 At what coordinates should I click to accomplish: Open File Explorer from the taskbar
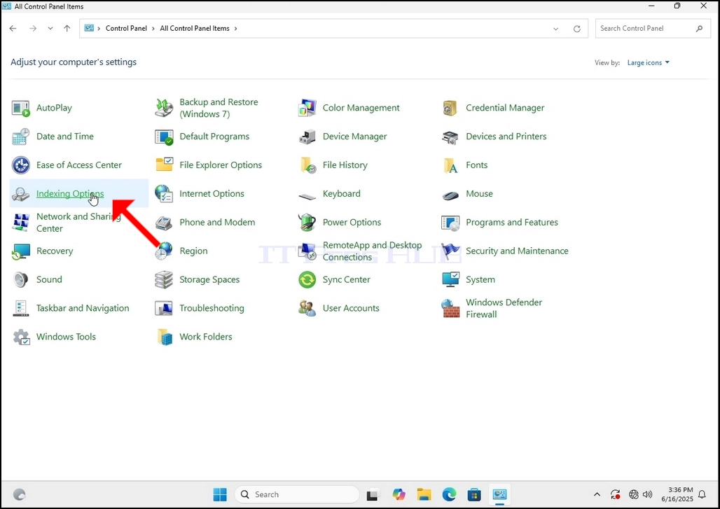coord(424,494)
